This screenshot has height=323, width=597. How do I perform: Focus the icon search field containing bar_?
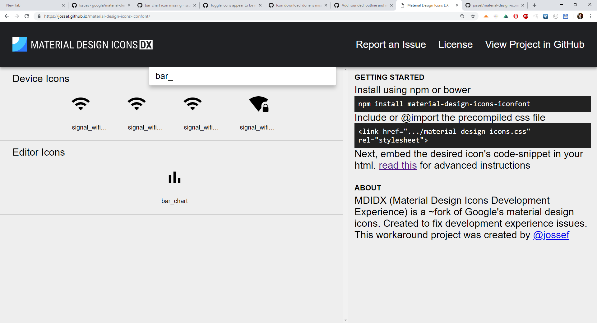243,76
